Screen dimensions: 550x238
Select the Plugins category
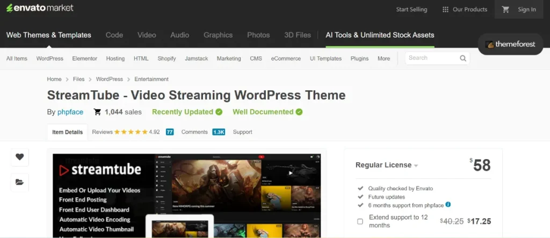[x=359, y=59]
